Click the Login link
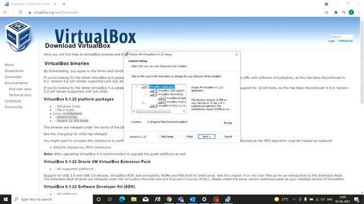 [x=332, y=41]
